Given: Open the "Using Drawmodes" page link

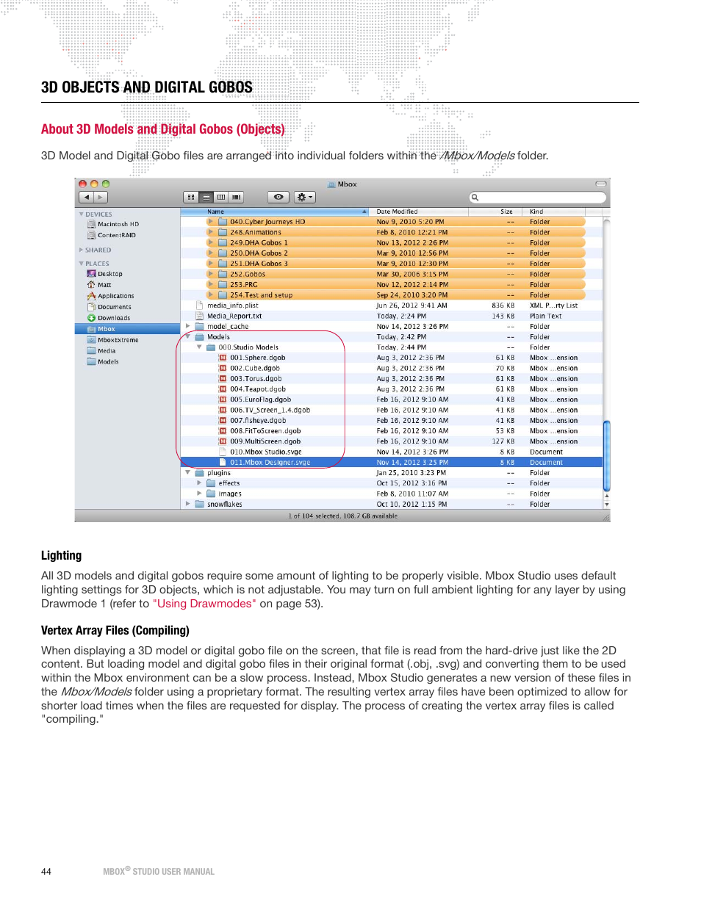Looking at the screenshot, I should 204,604.
